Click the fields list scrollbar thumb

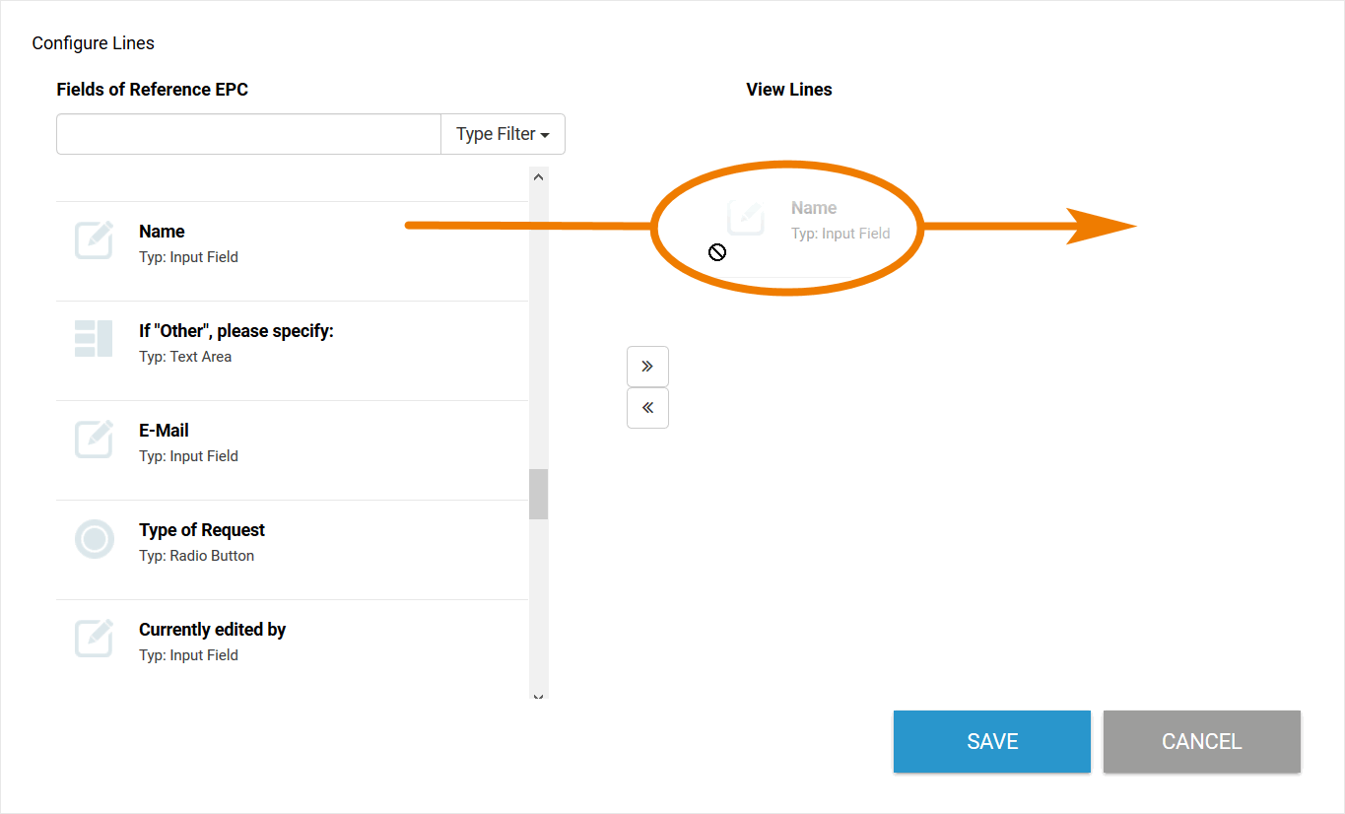coord(538,494)
